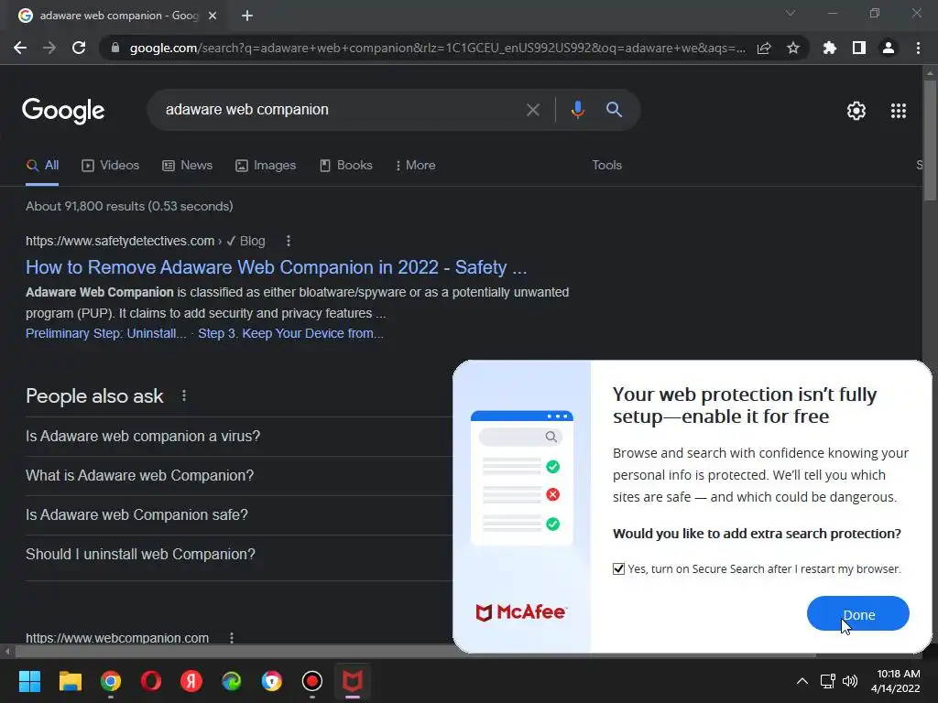Open a new browser tab
Screen dimensions: 938x703
pos(247,16)
